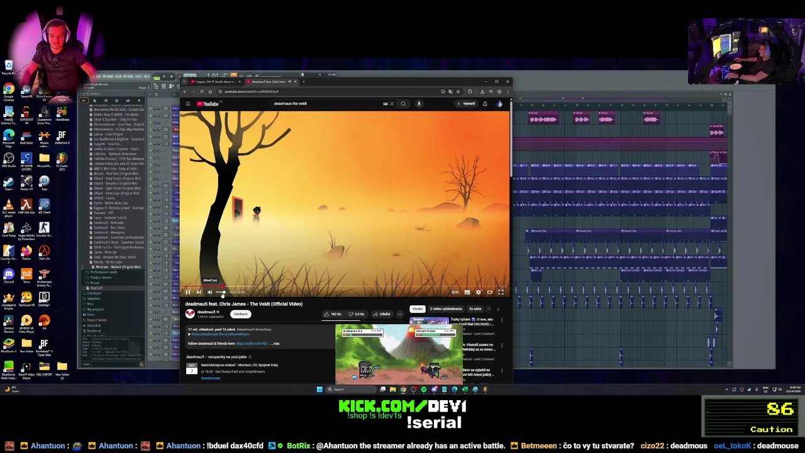Open the VLC media player desktop shortcut
The height and width of the screenshot is (453, 805).
click(9, 208)
